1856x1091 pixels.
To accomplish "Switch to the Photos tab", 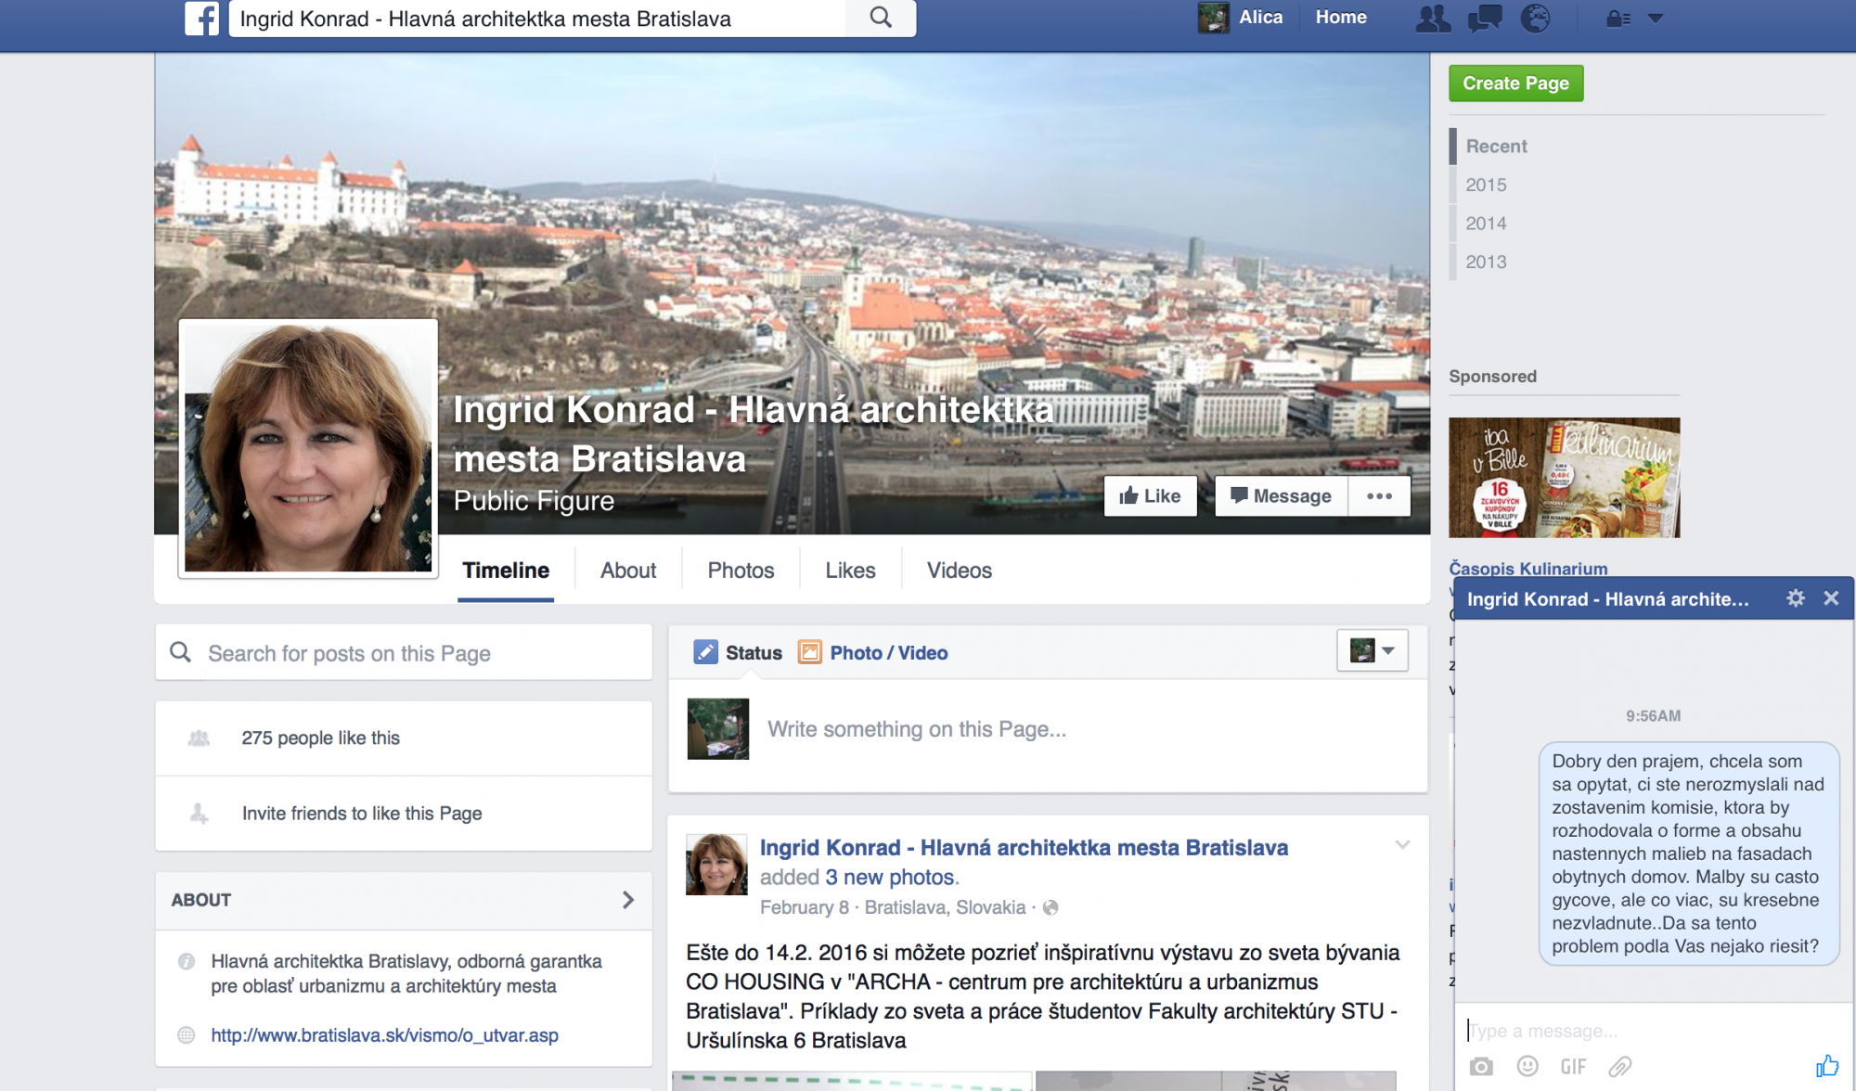I will (x=740, y=571).
